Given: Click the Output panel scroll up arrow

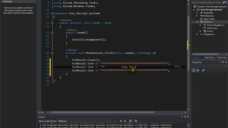Looking at the screenshot, I should pyautogui.click(x=188, y=125).
